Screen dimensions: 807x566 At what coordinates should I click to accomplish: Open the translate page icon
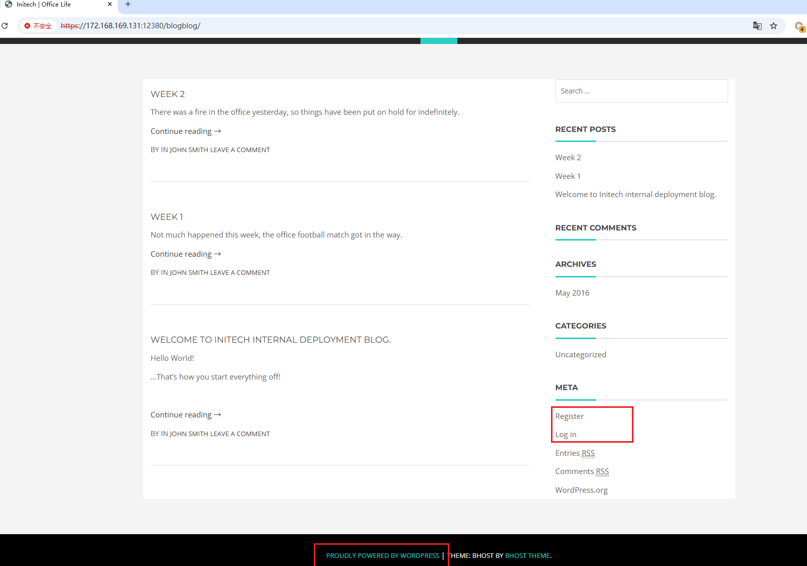pos(757,26)
